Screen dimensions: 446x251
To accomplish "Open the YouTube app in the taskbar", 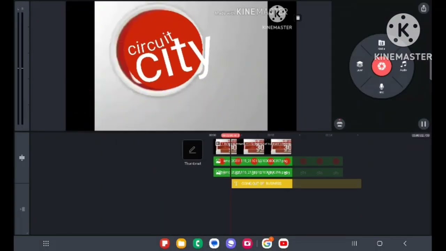I will click(284, 243).
